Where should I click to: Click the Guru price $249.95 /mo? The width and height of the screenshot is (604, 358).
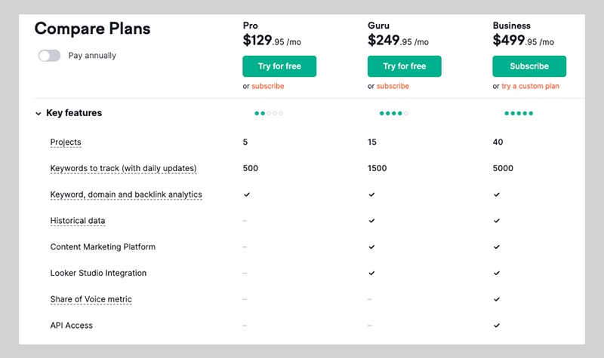point(399,41)
